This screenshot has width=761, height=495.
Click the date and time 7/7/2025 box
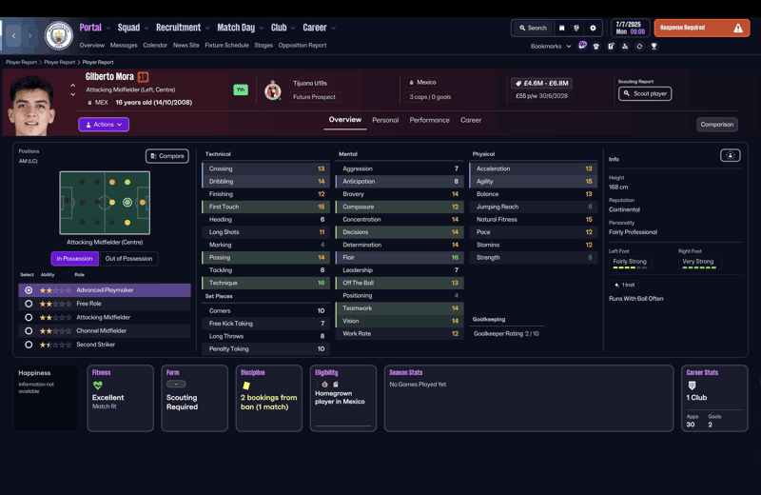coord(630,28)
